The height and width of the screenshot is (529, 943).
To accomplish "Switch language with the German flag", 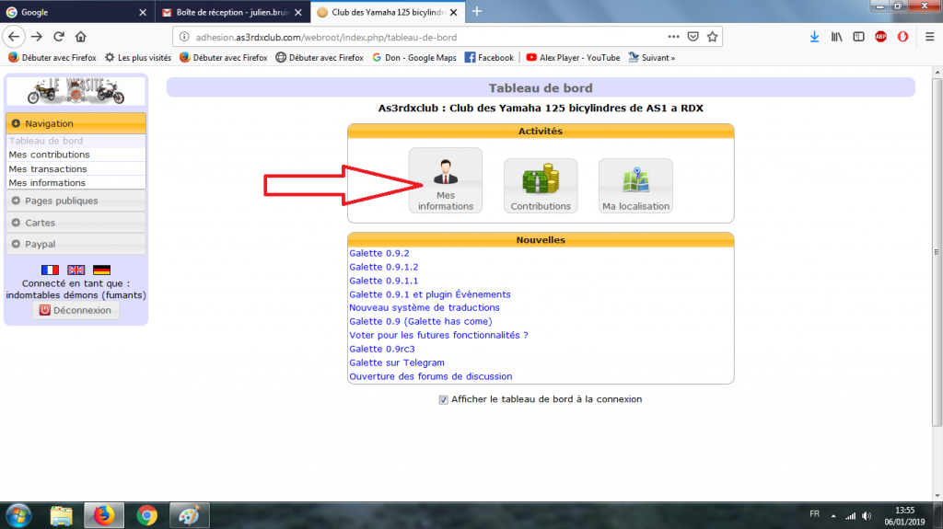I will (x=101, y=270).
